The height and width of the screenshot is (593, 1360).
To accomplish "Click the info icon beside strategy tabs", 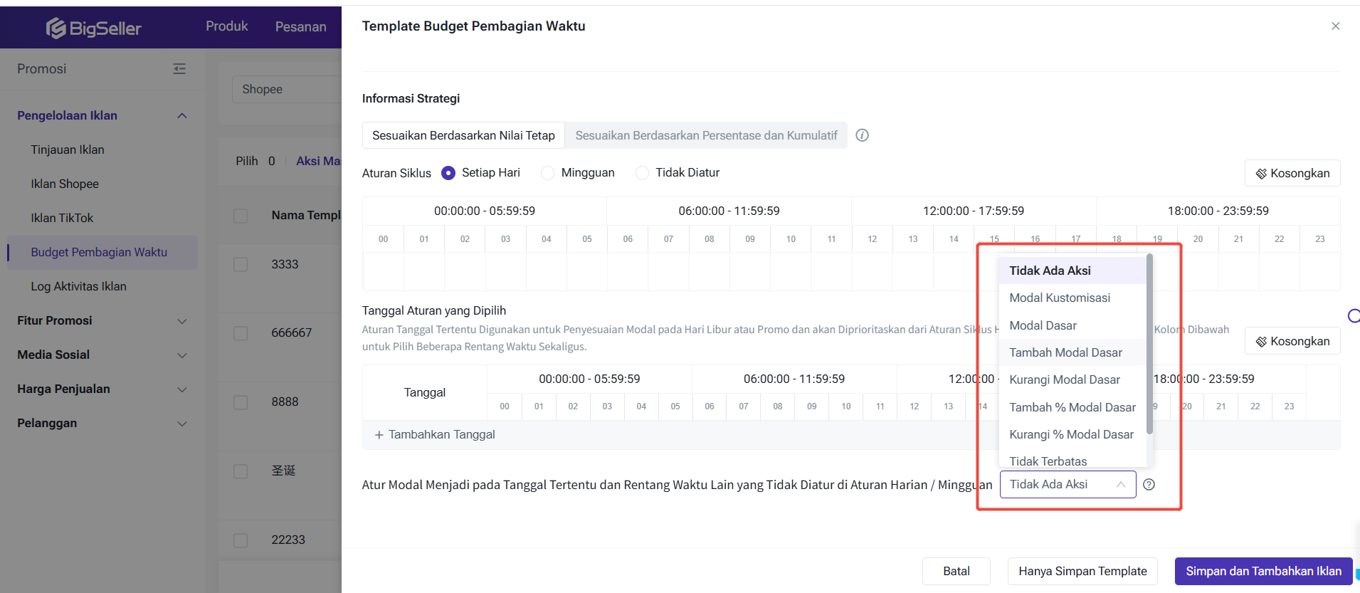I will pos(862,135).
